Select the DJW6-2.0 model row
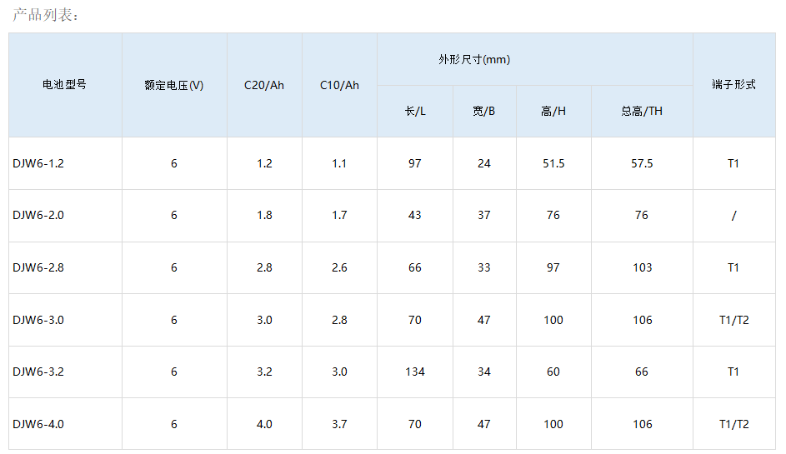Screen dimensions: 786x454 [x=392, y=216]
